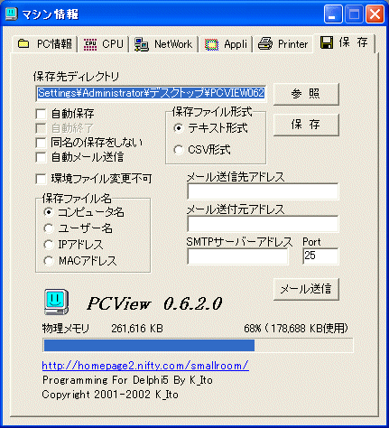Click the physical memory usage bar
The width and height of the screenshot is (389, 428).
pos(198,345)
